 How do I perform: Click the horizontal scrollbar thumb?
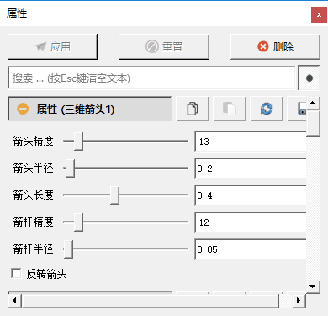[150, 301]
